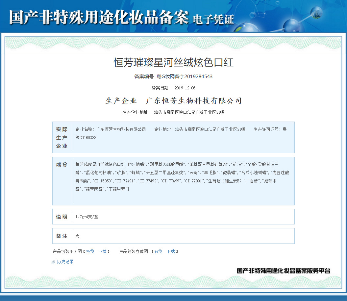Click the 国产非特殊用途化妆品备案服务平台 footer stamp
347x301 pixels.
tap(284, 271)
